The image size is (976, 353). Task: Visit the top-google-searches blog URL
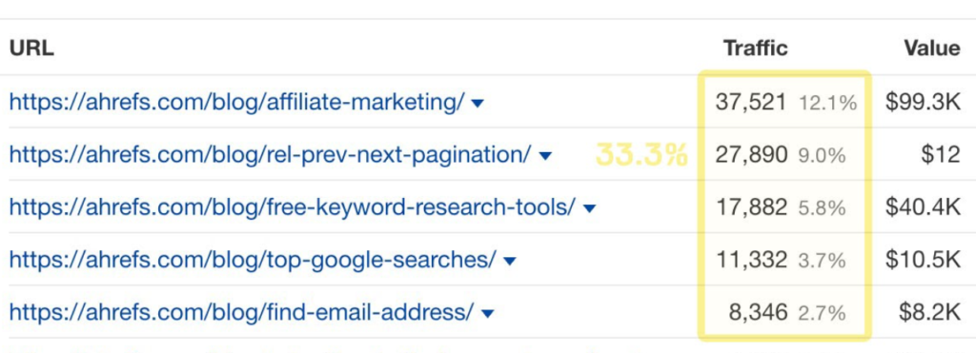click(x=253, y=260)
